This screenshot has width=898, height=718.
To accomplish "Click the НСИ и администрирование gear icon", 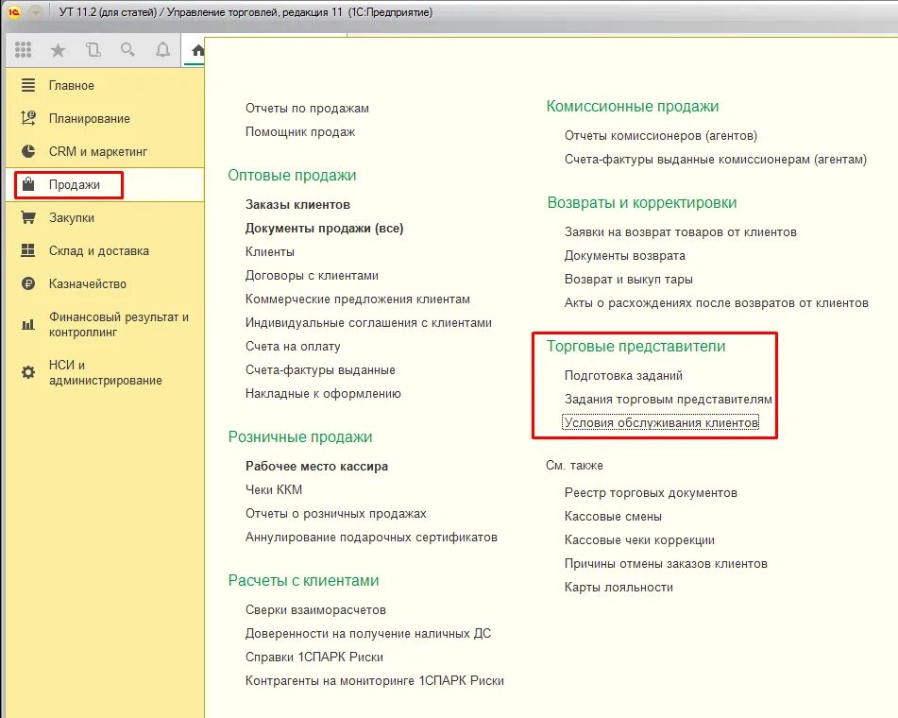I will 28,372.
